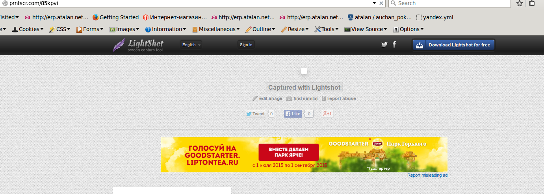Click the Tweet button
The image size is (544, 194).
256,114
